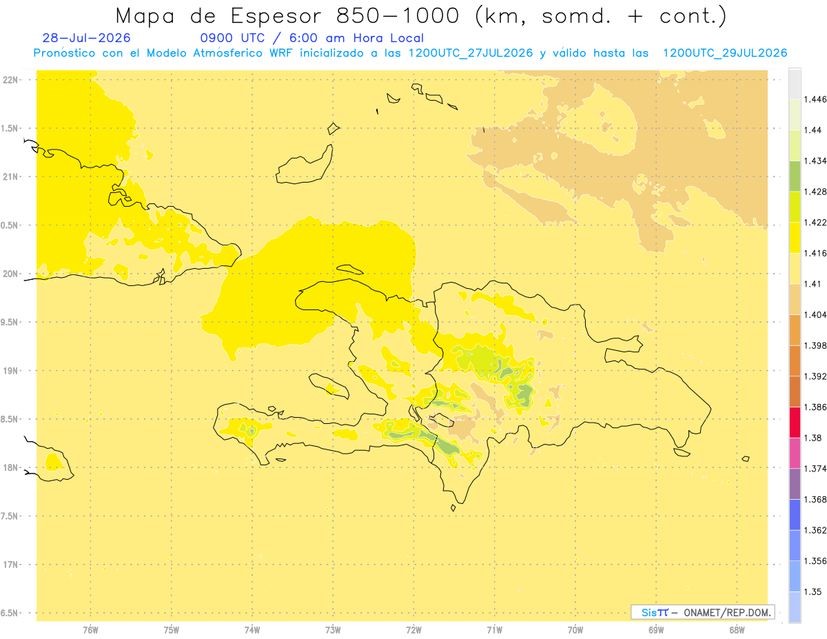Pick the pink swatch between 1.374 and 1.38
The height and width of the screenshot is (639, 827).
point(795,453)
